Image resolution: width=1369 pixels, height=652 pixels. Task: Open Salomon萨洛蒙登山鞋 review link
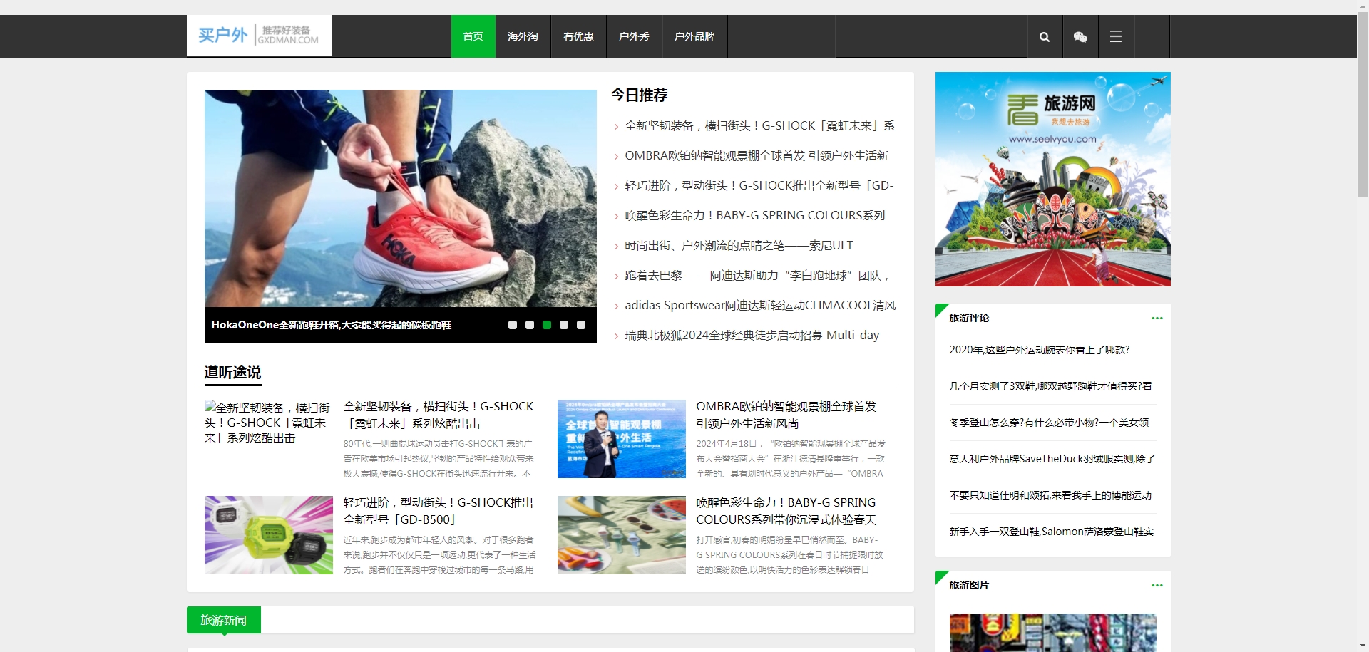pos(1052,532)
